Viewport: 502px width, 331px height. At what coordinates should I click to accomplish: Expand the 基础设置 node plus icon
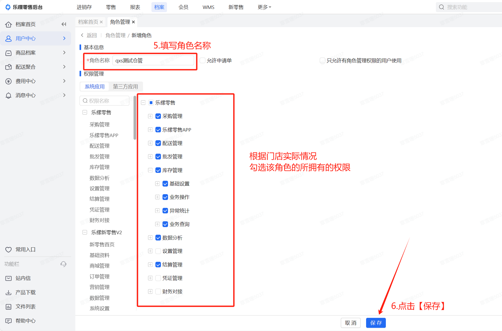pyautogui.click(x=157, y=184)
